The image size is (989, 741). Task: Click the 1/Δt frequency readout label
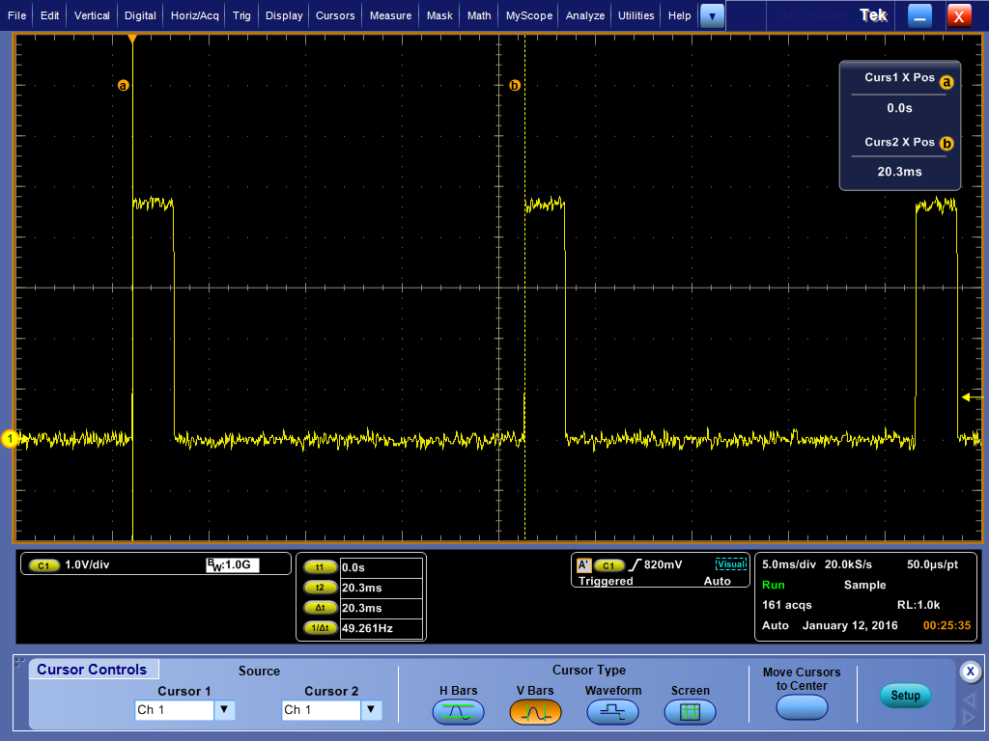[x=319, y=628]
